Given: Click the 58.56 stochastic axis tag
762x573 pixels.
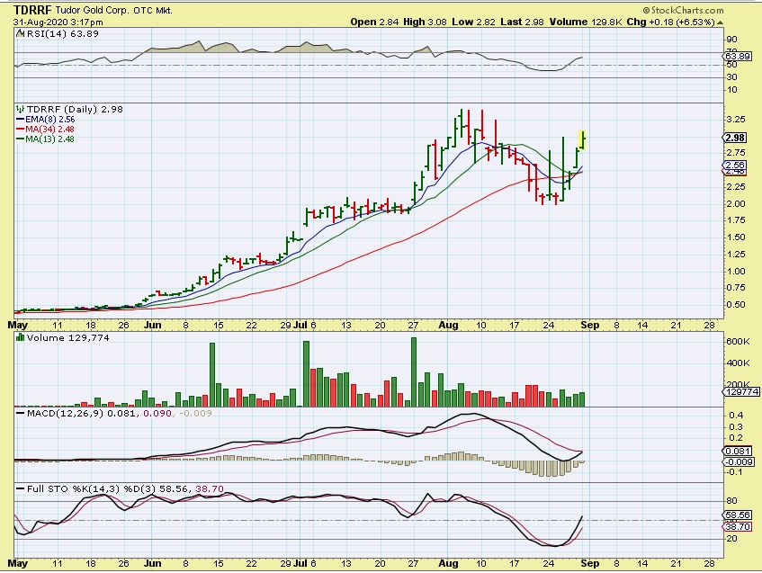Looking at the screenshot, I should [x=738, y=515].
